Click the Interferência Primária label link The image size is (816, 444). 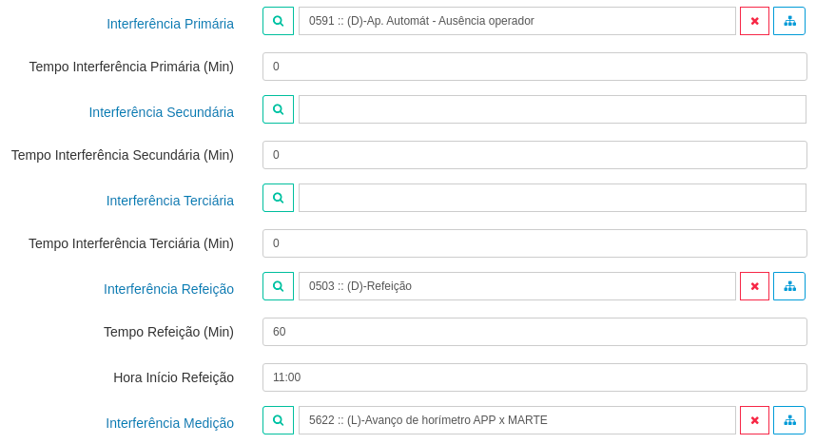point(170,24)
